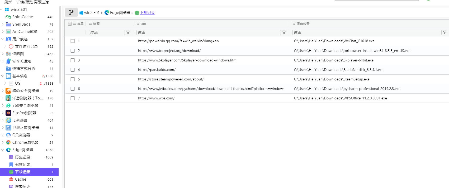
Task: Click the Firefox浏览器 icon
Action: tap(8, 113)
